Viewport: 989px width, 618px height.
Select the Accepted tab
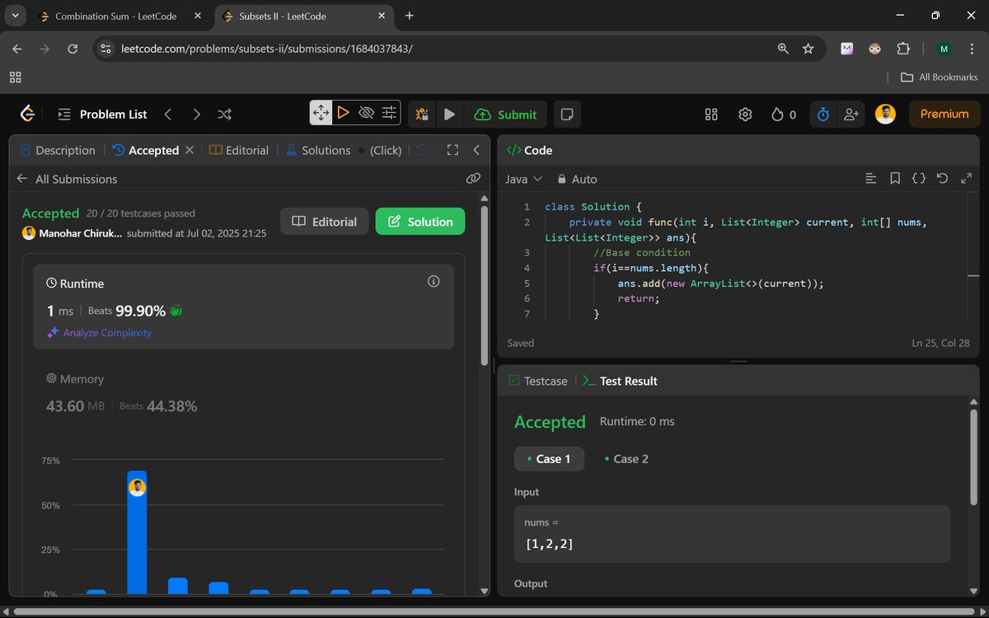(x=146, y=150)
